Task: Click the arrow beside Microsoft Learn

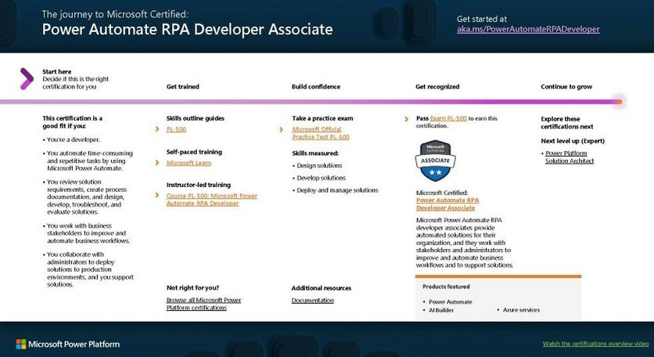Action: click(x=157, y=162)
